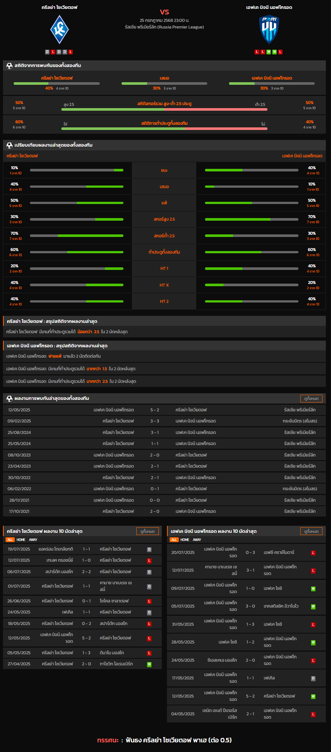Click the L badge in the 18/05/2025 row

click(x=149, y=624)
